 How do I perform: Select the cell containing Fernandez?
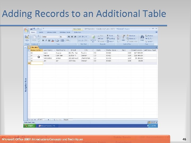pyautogui.click(x=49, y=58)
